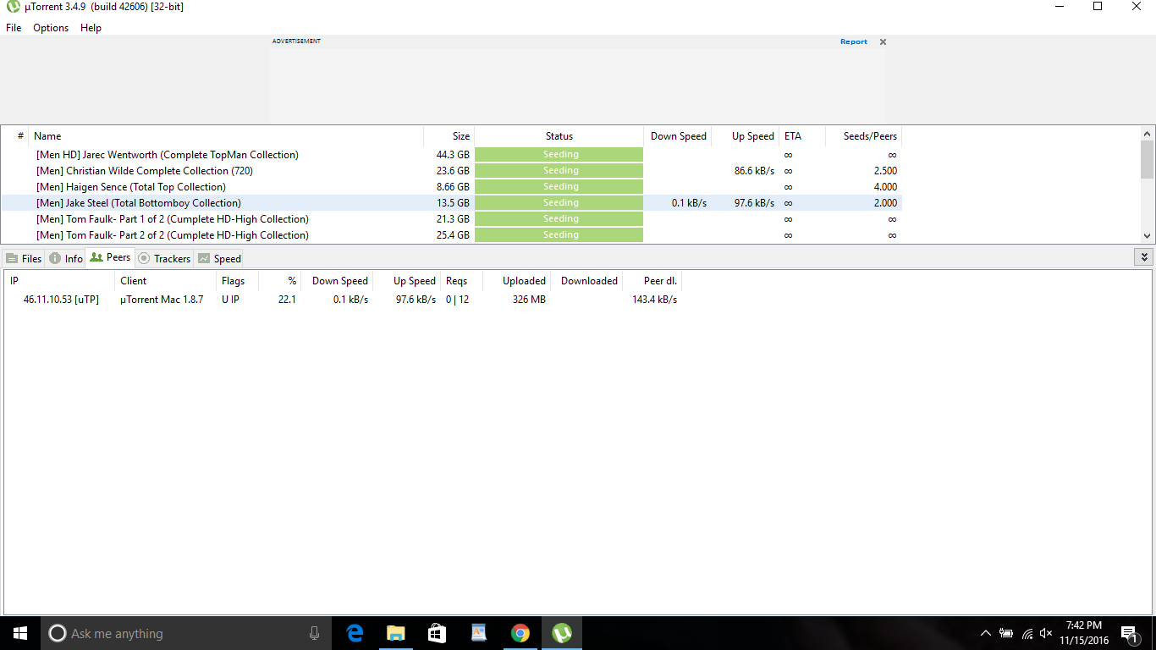Open the Options menu
Screen dimensions: 1156x650
51,28
